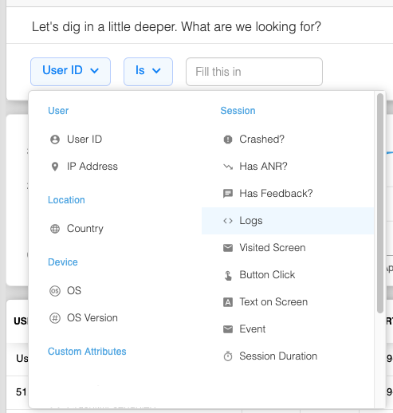Click the Device section heading
This screenshot has height=413, width=393.
click(x=63, y=262)
